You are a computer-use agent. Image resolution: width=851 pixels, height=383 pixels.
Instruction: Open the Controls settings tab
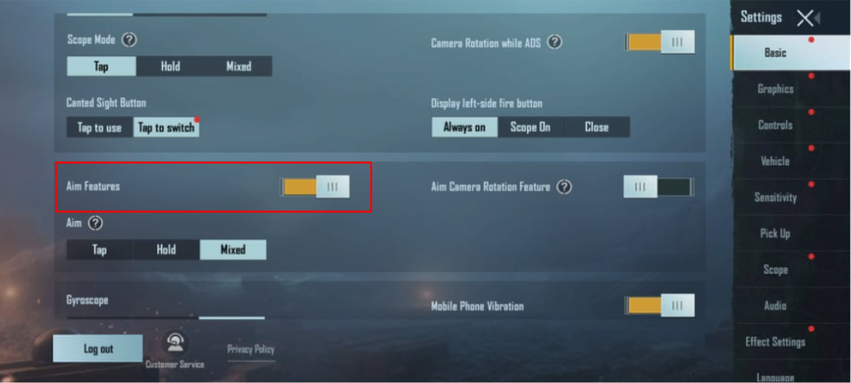(775, 125)
